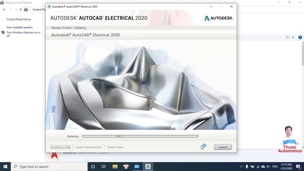304x171 pixels.
Task: Open Control Panel Home in Programs and Features
Action: [x=19, y=19]
